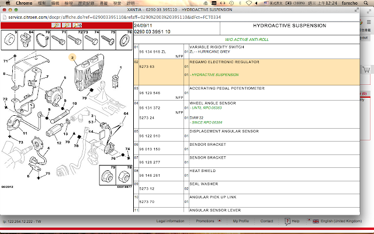Click the popup window expand arrows icon
The width and height of the screenshot is (374, 234).
pos(356,10)
